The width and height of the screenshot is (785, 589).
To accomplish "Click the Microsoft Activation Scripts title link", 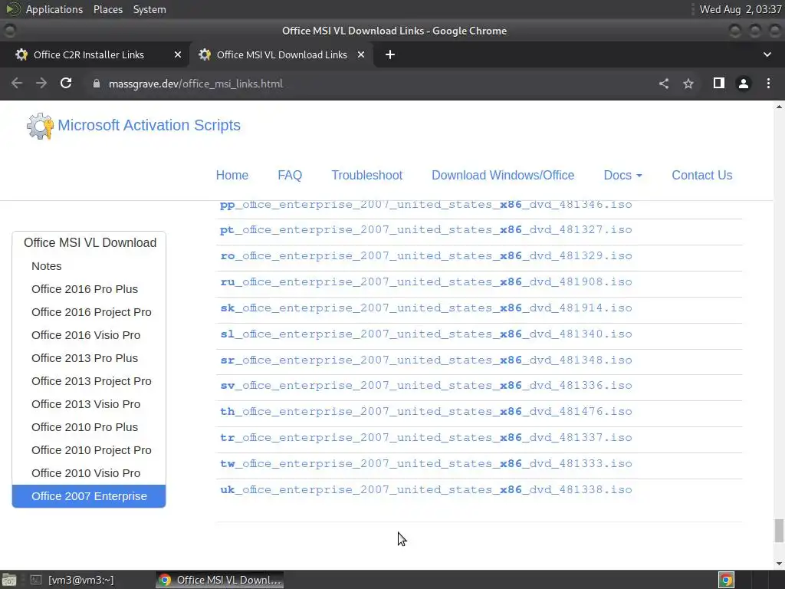I will pos(149,125).
